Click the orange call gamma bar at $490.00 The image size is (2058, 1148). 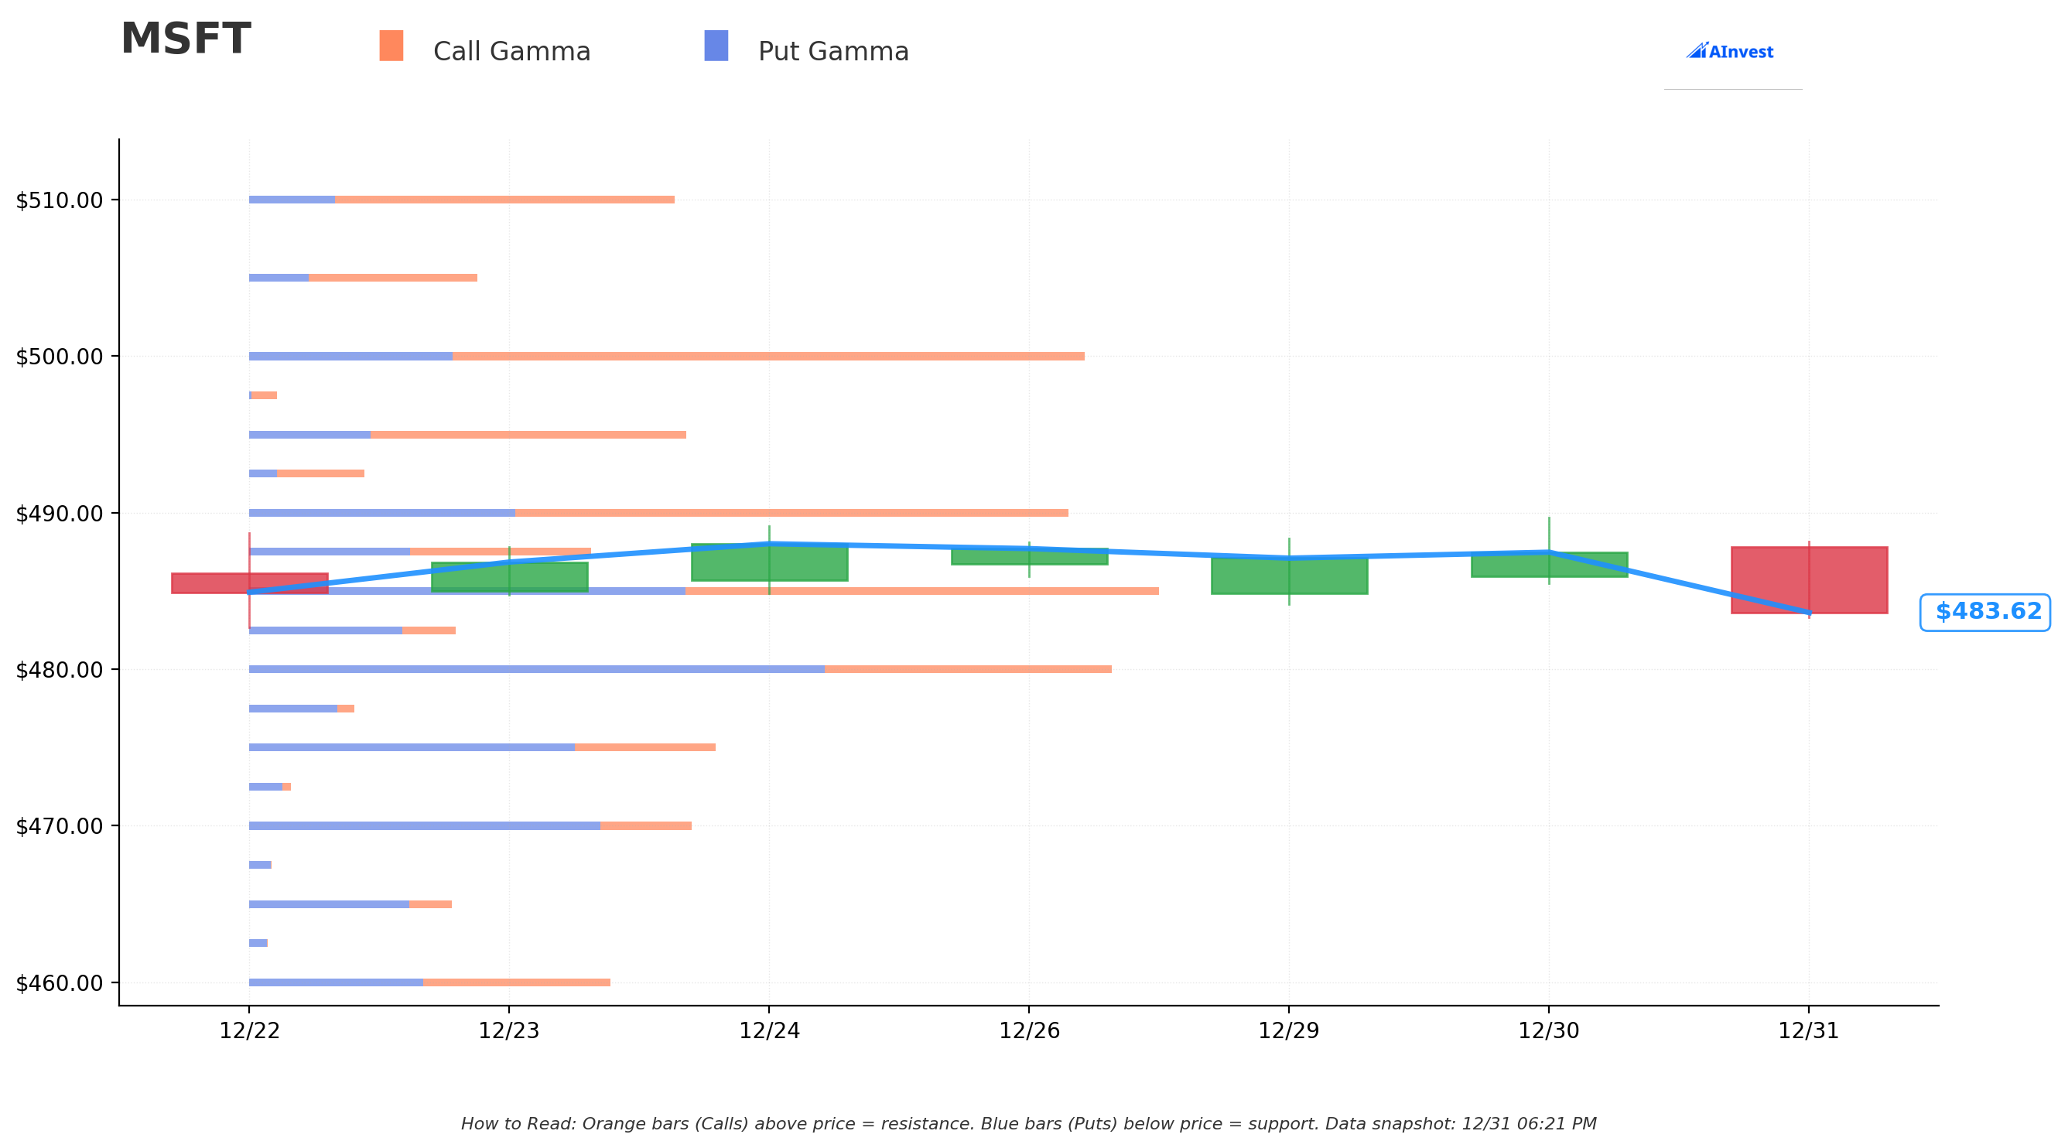point(791,513)
